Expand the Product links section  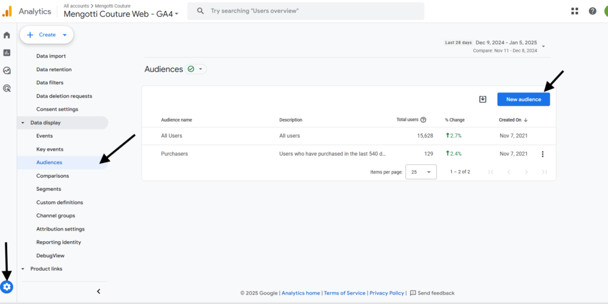(x=23, y=269)
